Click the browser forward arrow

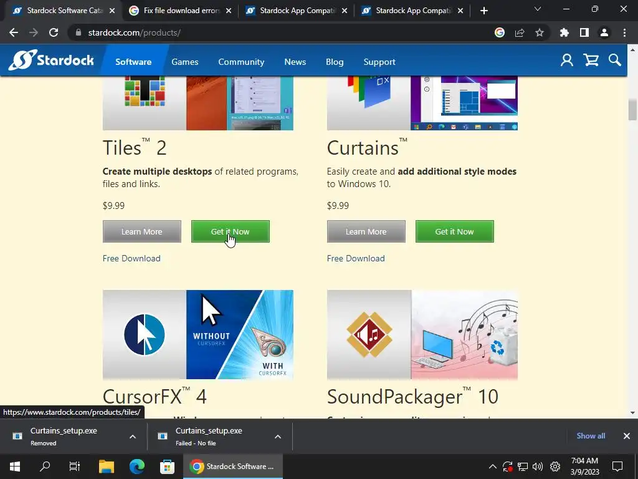click(x=34, y=32)
